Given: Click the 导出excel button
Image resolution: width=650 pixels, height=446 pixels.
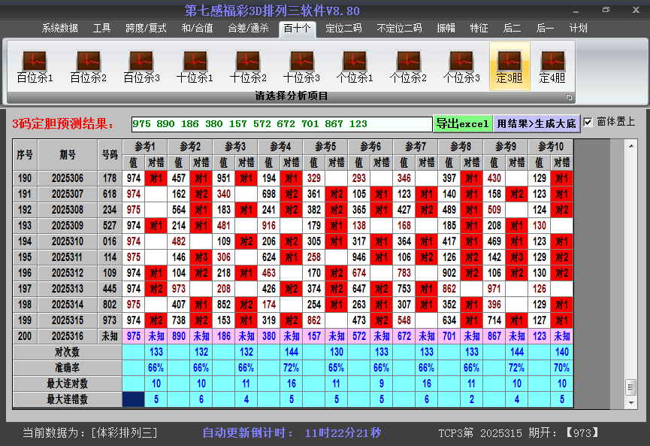Looking at the screenshot, I should point(462,123).
